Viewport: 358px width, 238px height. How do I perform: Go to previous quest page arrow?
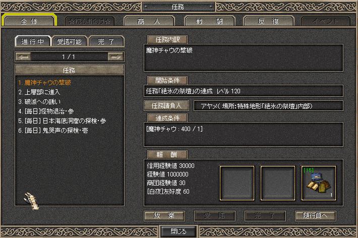23,56
